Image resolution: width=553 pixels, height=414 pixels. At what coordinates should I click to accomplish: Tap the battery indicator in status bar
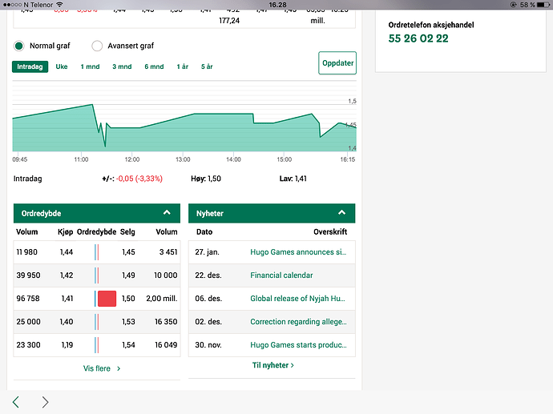(543, 5)
